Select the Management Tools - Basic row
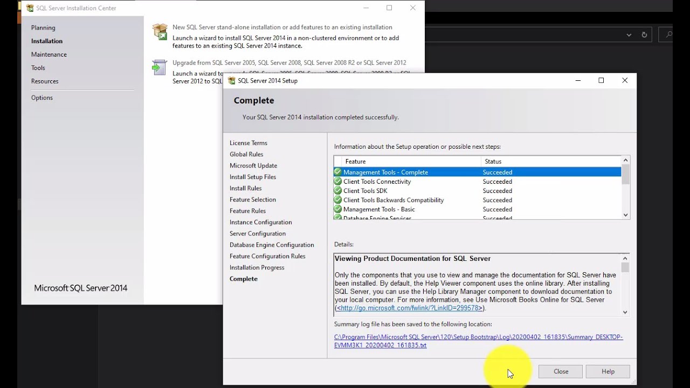Screen dimensions: 690x388 click(x=478, y=209)
